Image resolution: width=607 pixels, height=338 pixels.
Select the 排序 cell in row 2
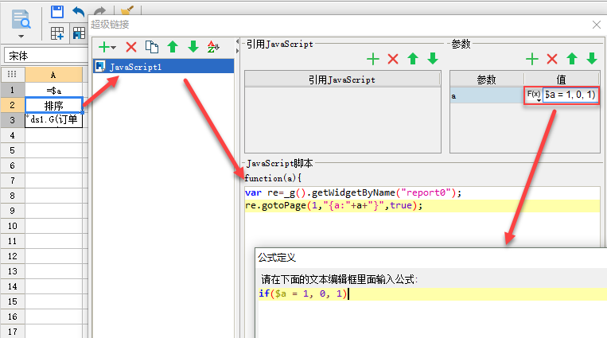pyautogui.click(x=54, y=105)
